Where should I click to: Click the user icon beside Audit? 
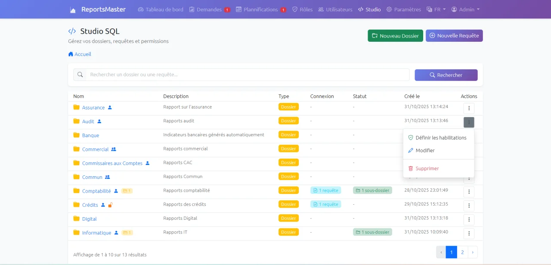click(99, 121)
